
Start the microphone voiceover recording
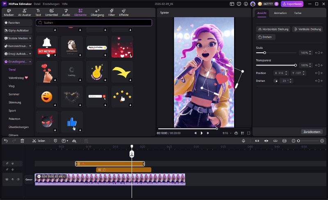coord(243,141)
